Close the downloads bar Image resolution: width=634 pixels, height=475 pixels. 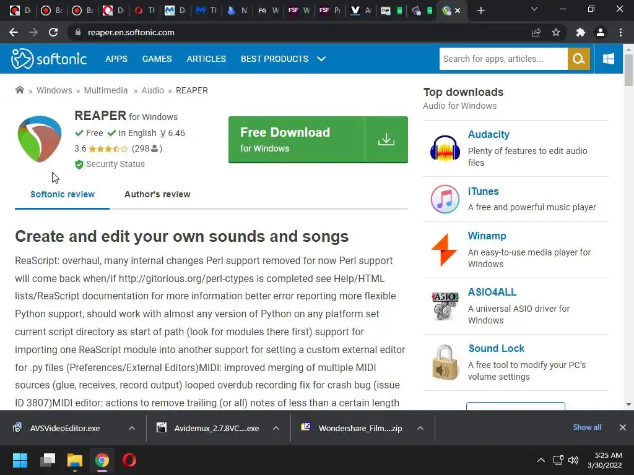point(623,427)
